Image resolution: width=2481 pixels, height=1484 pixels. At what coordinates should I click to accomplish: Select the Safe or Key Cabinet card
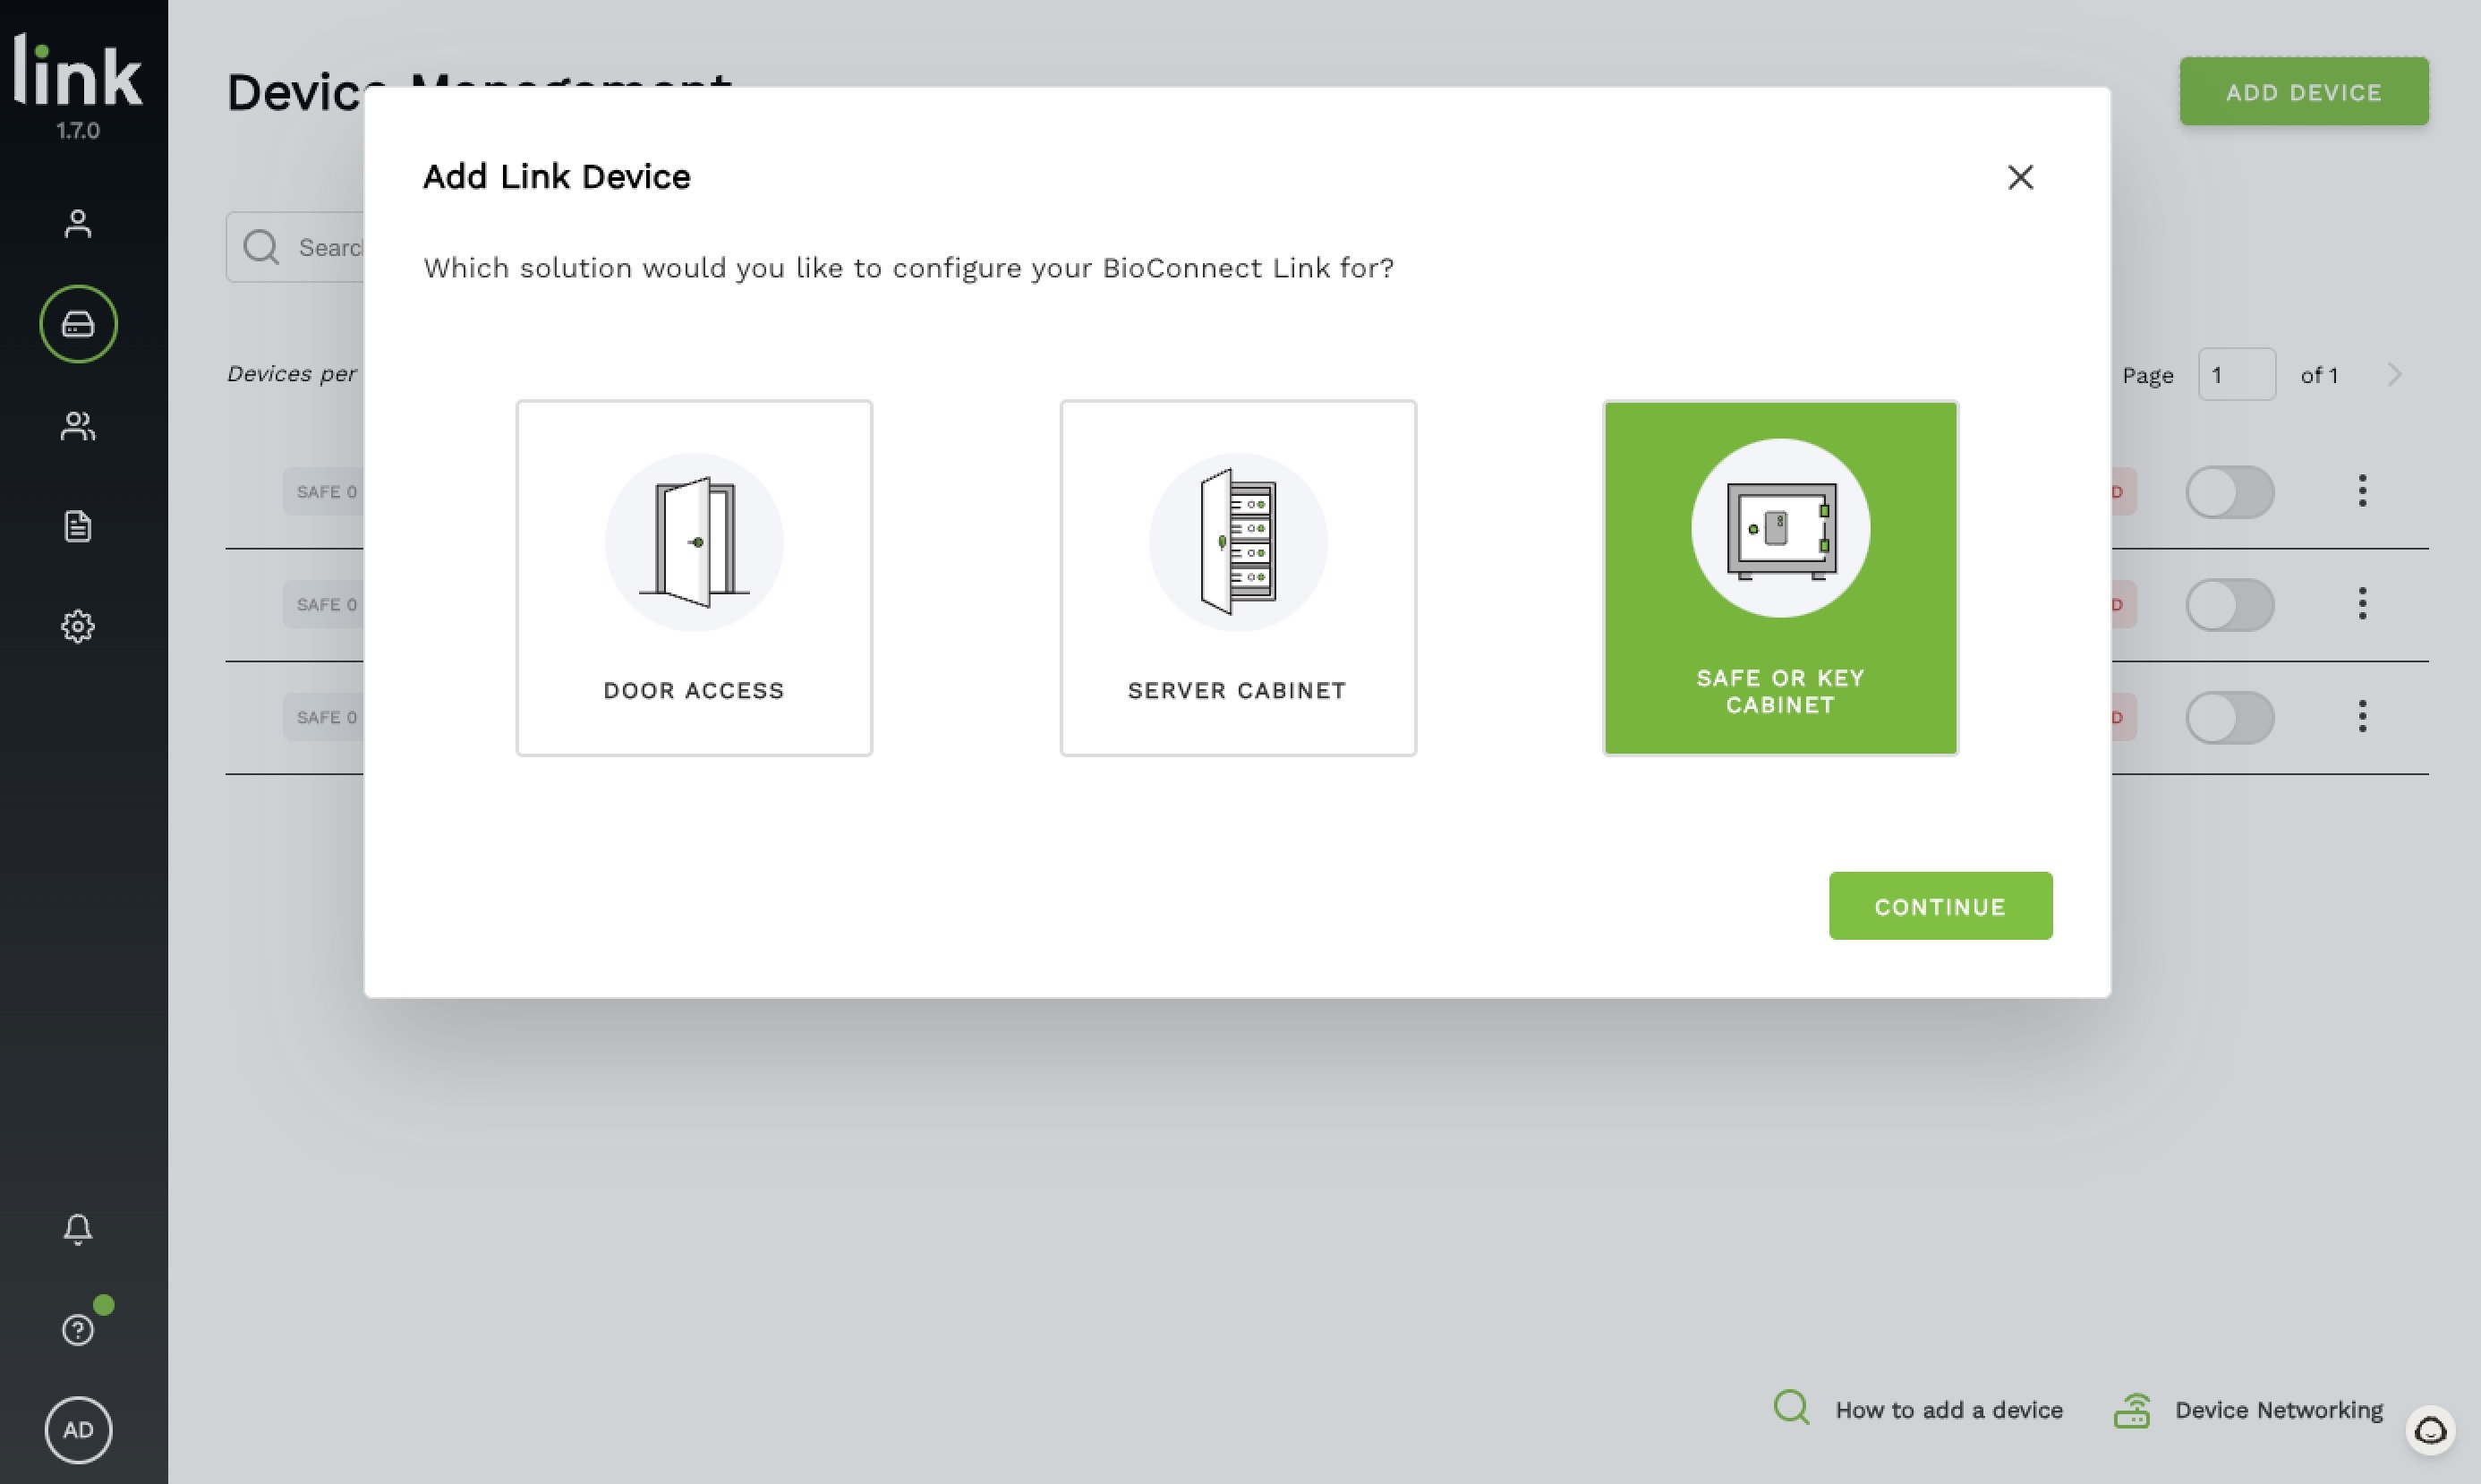(x=1780, y=578)
